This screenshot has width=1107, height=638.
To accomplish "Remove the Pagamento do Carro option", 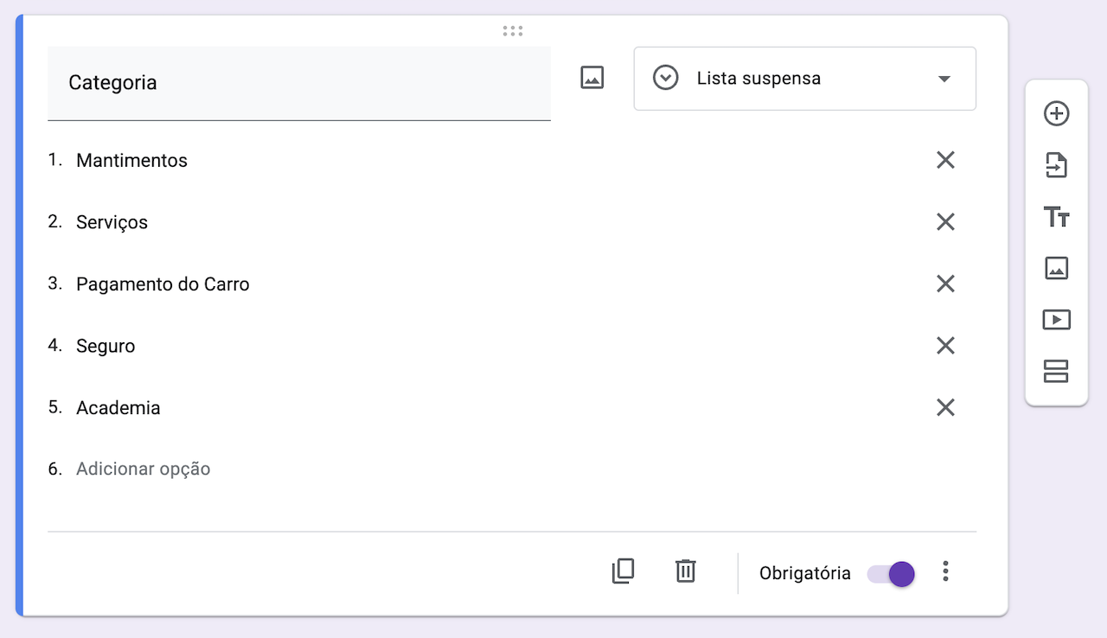I will (x=945, y=284).
